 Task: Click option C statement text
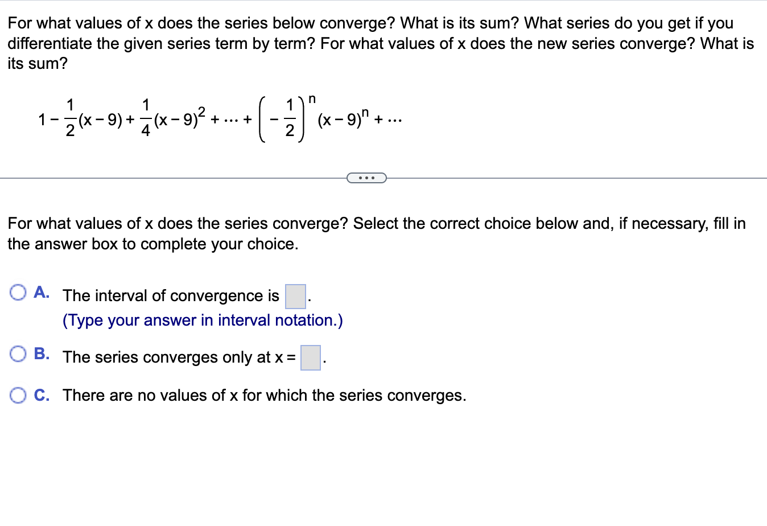coord(263,395)
